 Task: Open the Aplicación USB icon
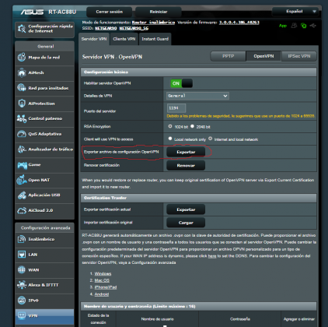[22, 195]
